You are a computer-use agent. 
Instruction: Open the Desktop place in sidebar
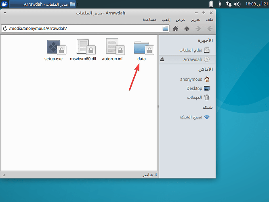[194, 88]
